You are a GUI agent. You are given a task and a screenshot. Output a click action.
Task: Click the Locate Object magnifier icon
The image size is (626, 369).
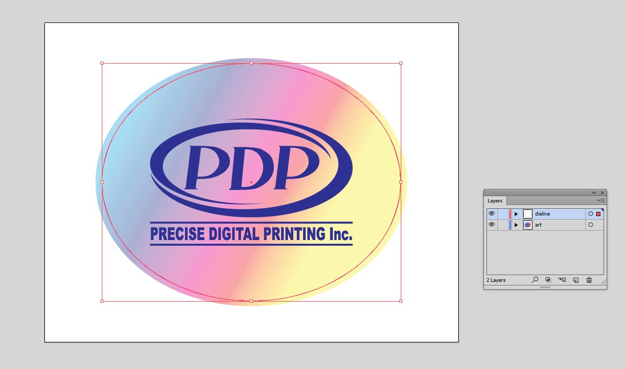coord(535,280)
